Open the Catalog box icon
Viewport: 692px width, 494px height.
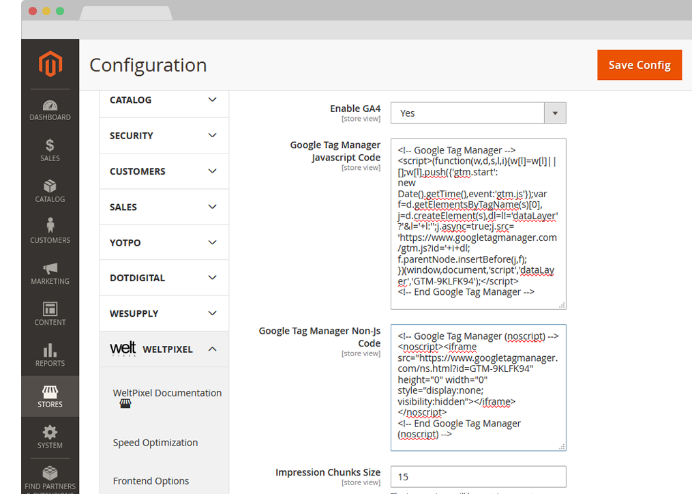tap(50, 186)
